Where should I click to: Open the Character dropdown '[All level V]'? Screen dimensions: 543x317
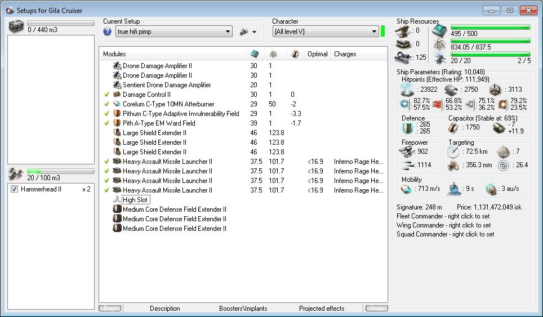coord(326,32)
